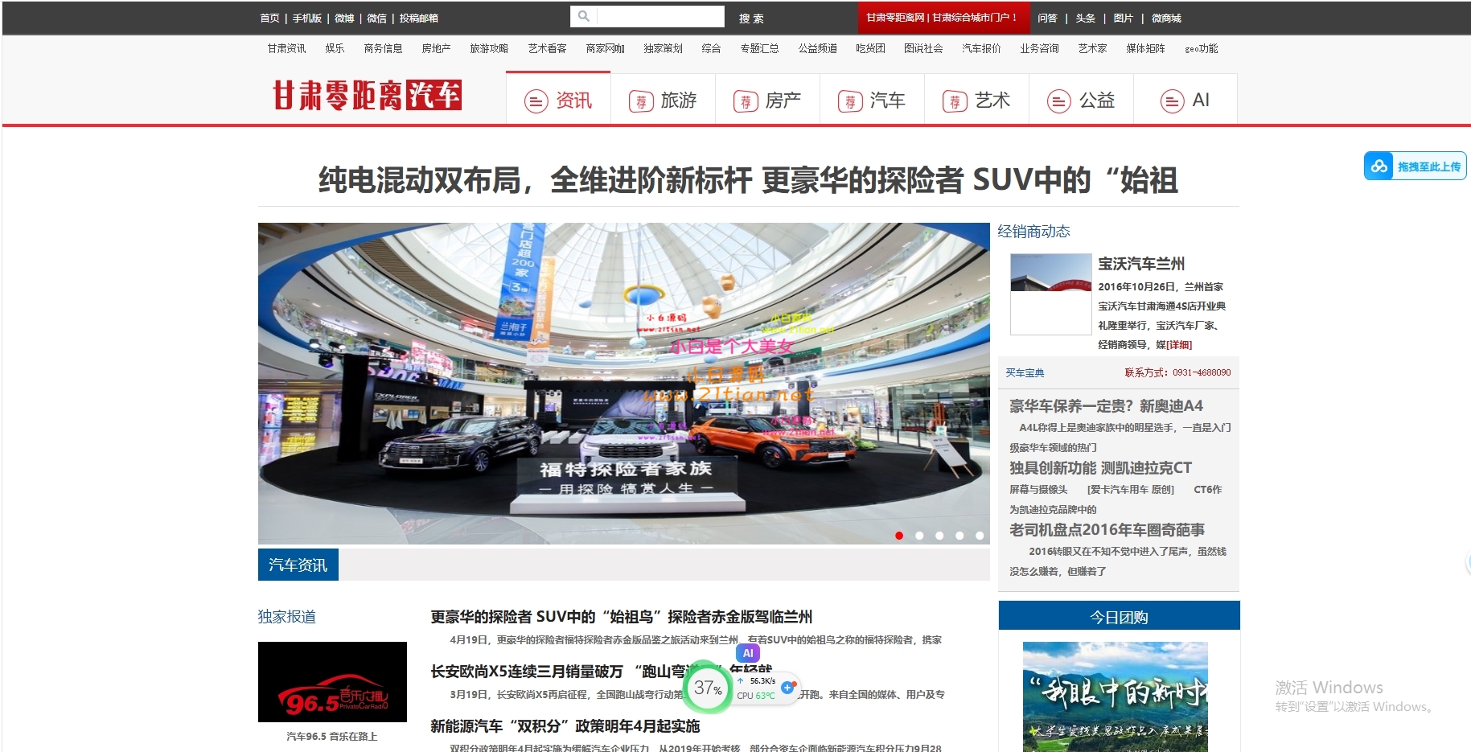Select the second carousel dot

[x=919, y=536]
